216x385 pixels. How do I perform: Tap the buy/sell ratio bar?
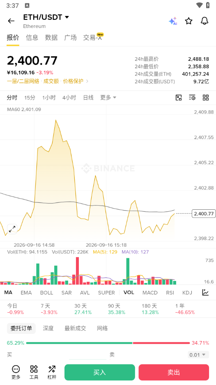pos(108,343)
